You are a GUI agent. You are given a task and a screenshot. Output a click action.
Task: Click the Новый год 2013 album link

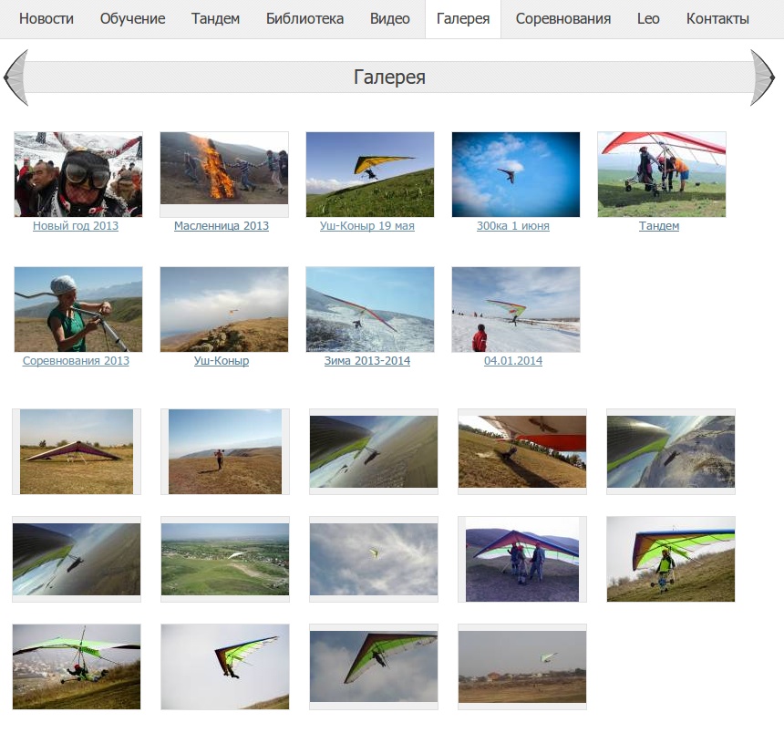point(76,226)
